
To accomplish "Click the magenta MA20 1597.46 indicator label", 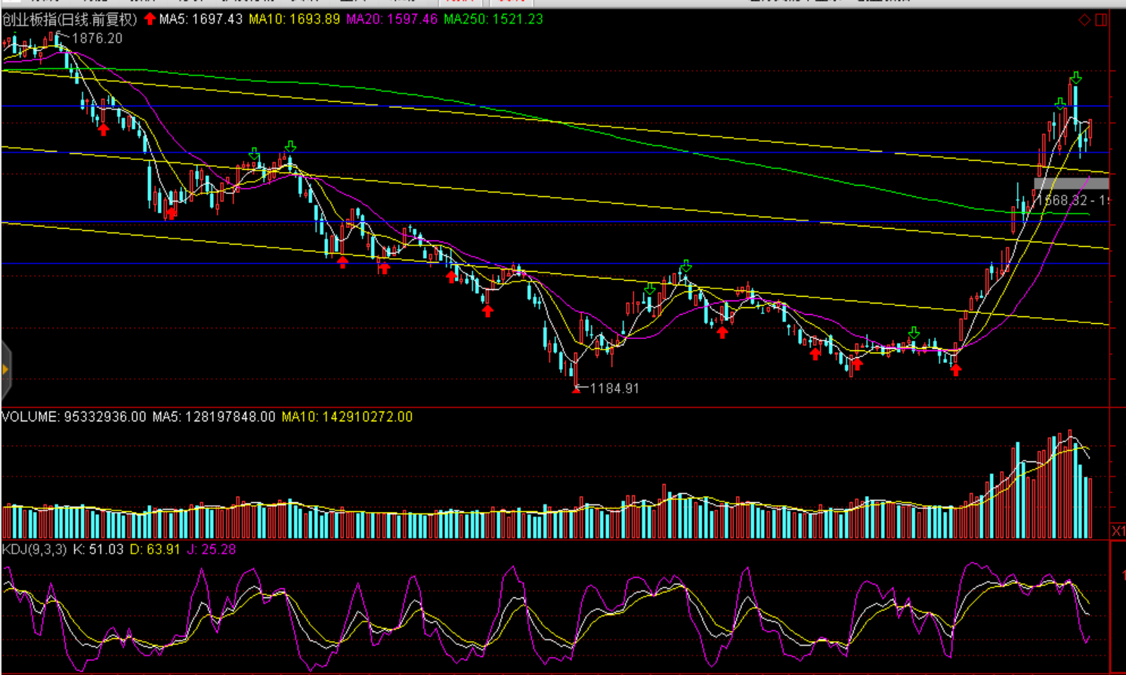I will point(391,19).
